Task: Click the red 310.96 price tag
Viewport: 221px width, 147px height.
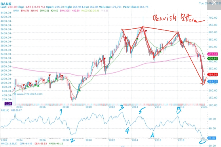Action: (x=213, y=75)
